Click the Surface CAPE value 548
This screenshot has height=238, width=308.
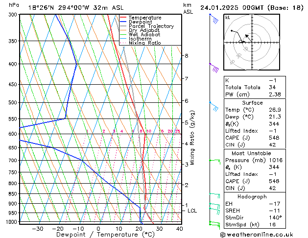274,138
